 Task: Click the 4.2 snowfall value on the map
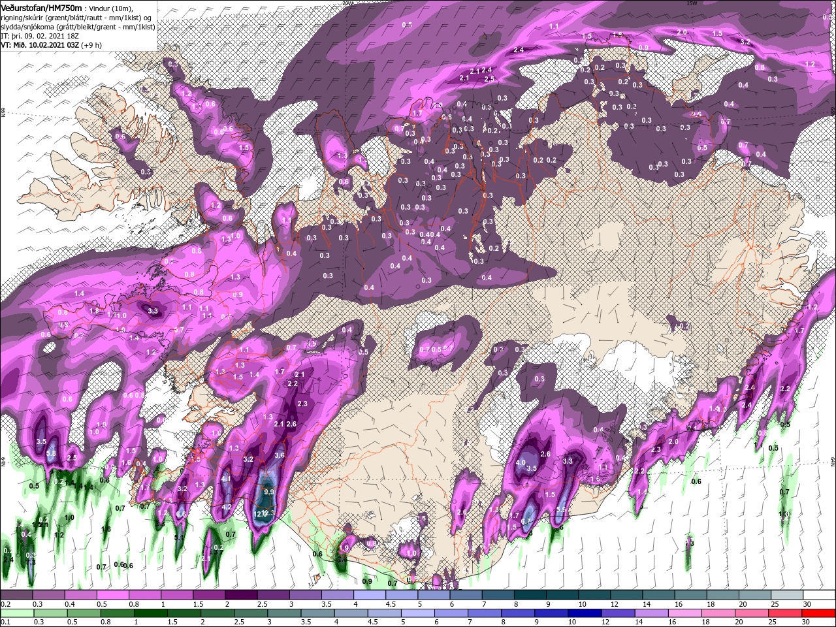[x=227, y=507]
